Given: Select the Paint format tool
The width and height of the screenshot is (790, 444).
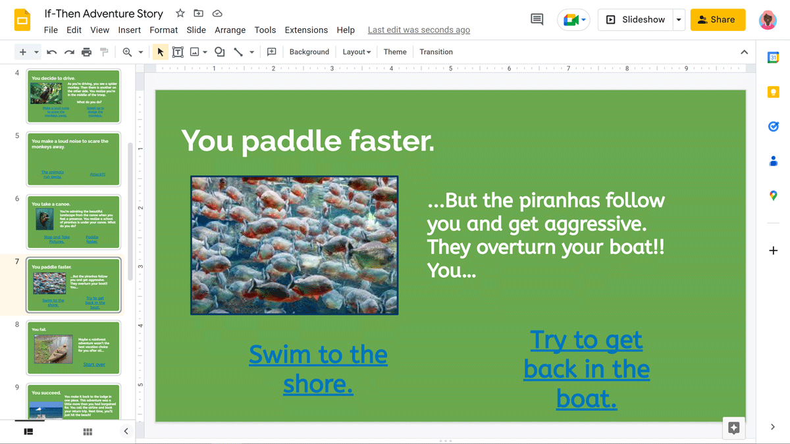Looking at the screenshot, I should (x=103, y=51).
